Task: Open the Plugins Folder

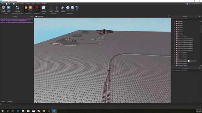Action: [x=9, y=9]
